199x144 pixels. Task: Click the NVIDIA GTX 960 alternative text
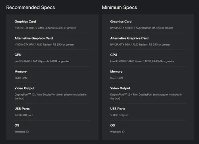click(x=140, y=44)
